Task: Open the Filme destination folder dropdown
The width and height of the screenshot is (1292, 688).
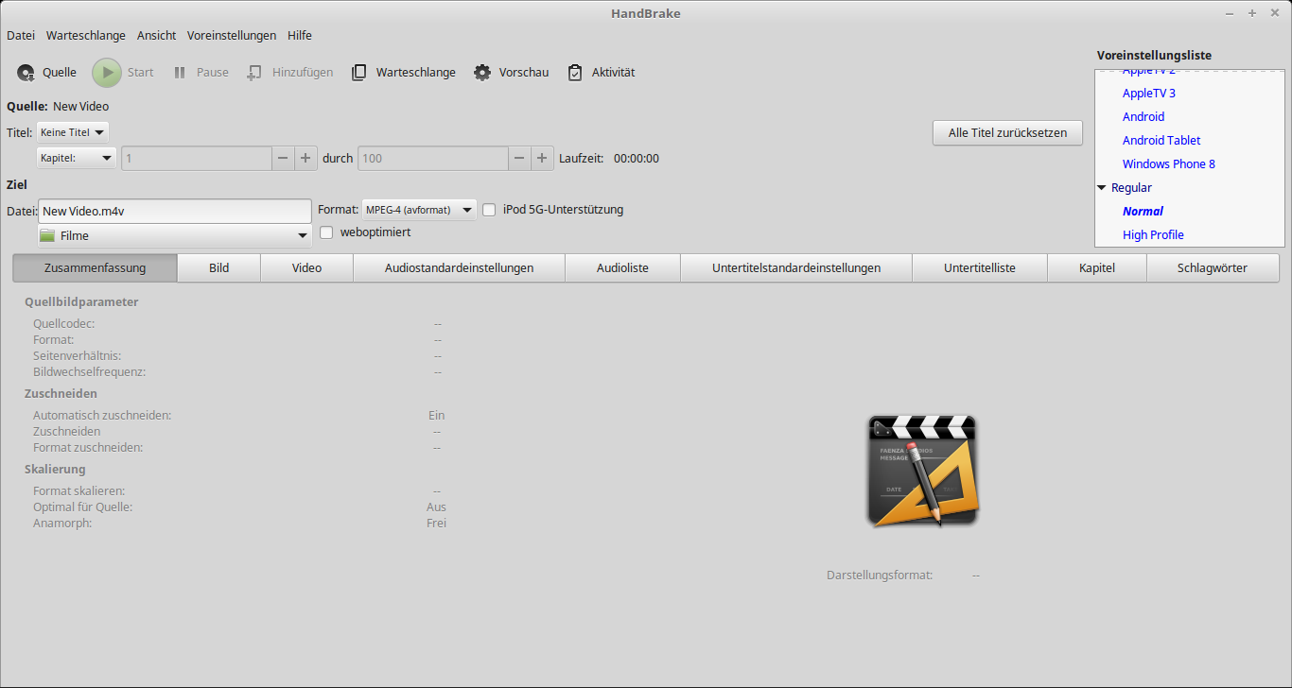Action: click(175, 235)
